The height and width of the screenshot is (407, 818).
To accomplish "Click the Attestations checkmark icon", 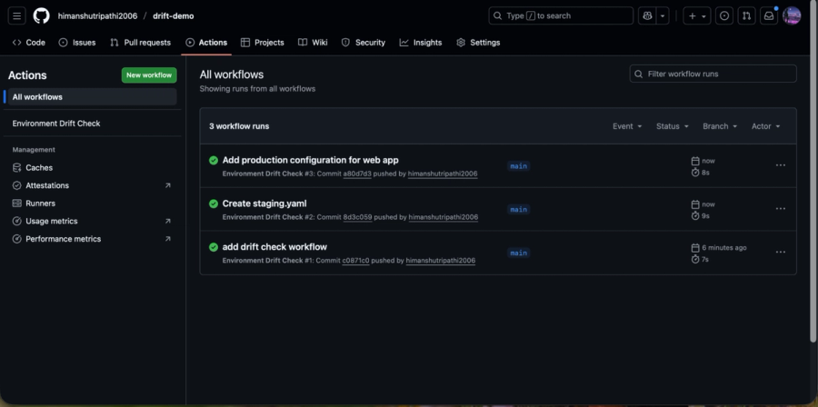I will (x=16, y=185).
